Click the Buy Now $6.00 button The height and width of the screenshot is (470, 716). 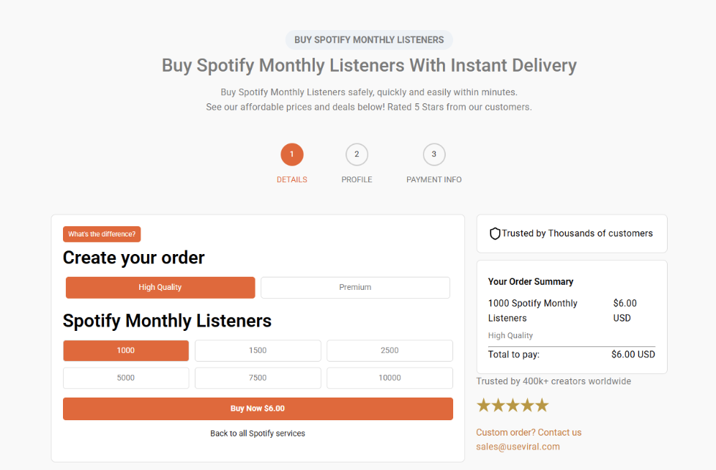click(258, 409)
